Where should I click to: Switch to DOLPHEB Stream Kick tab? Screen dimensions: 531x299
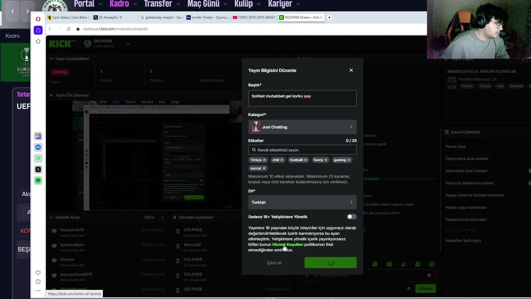click(301, 17)
